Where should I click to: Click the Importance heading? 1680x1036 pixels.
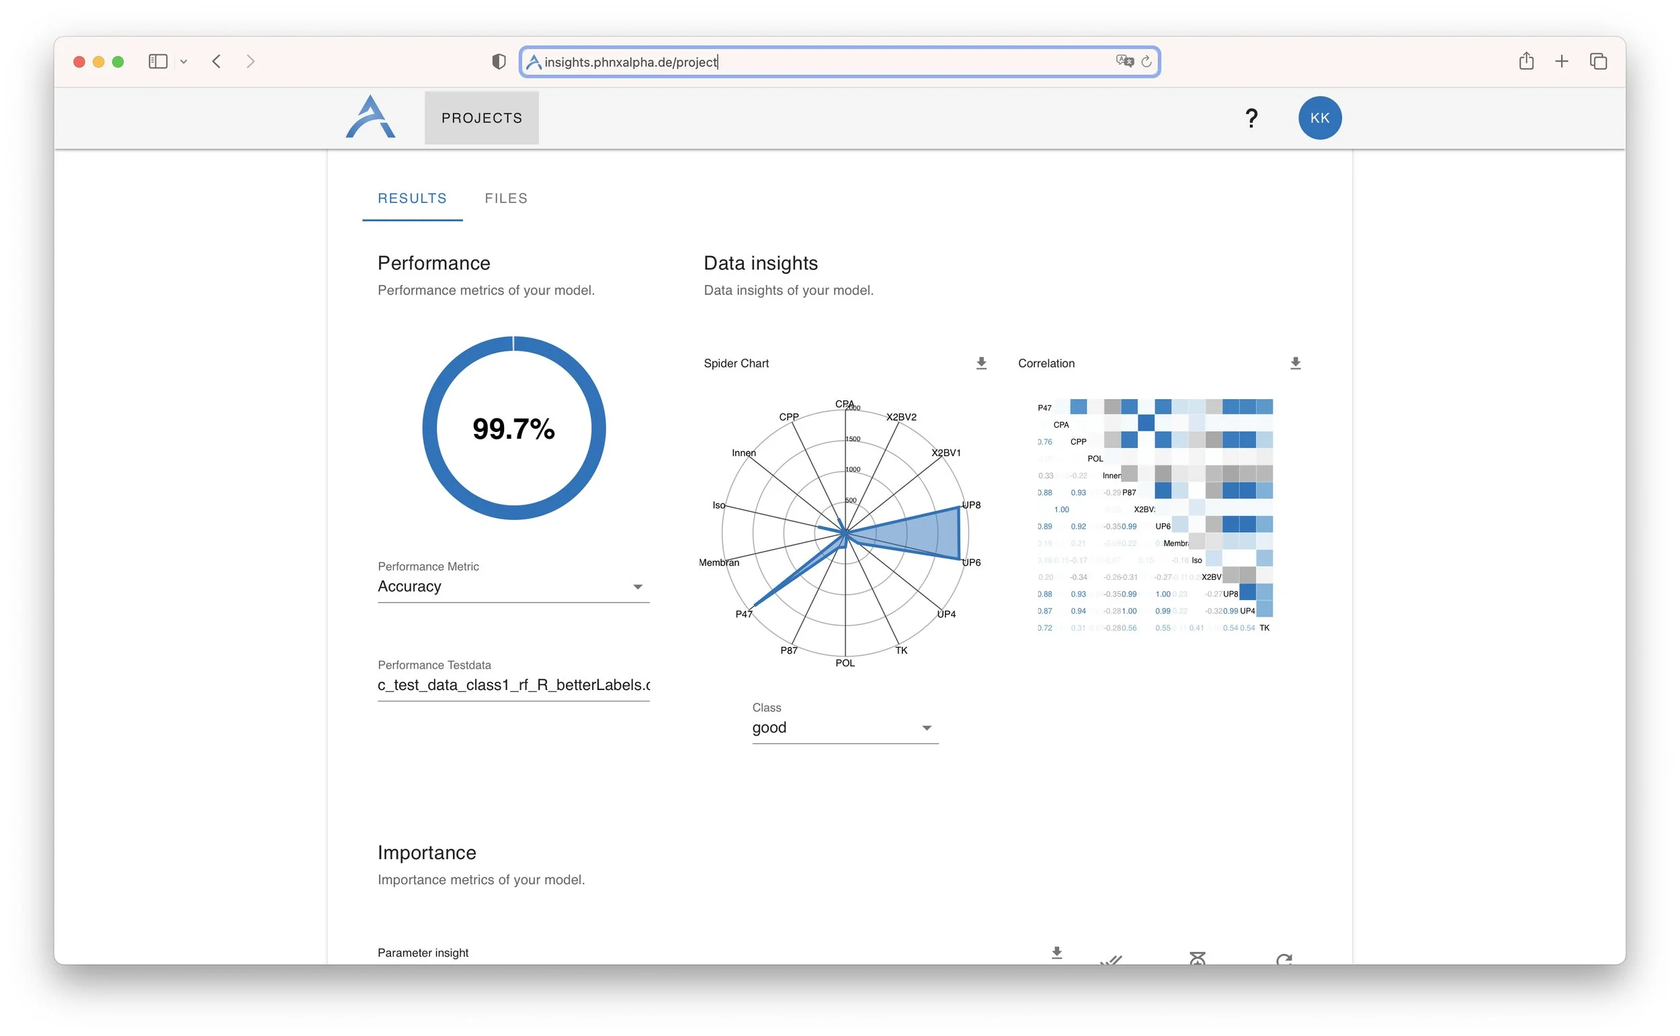tap(427, 853)
